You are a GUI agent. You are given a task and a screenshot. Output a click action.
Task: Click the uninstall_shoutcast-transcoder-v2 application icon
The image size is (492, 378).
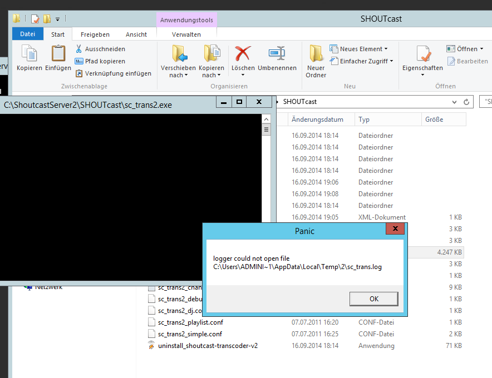151,345
